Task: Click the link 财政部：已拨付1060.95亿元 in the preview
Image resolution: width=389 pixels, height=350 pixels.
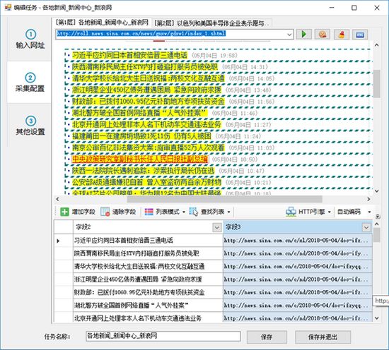Action: (148, 102)
